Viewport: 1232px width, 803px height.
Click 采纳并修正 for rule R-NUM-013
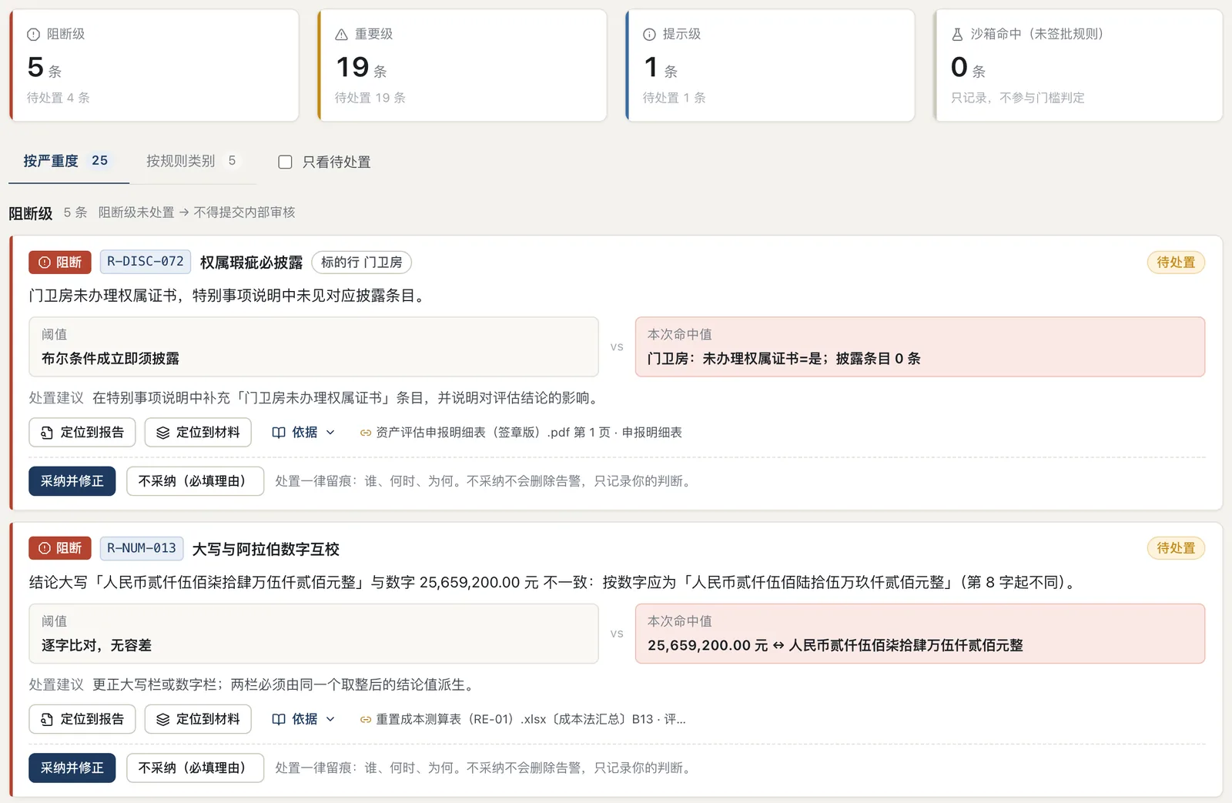tap(72, 768)
